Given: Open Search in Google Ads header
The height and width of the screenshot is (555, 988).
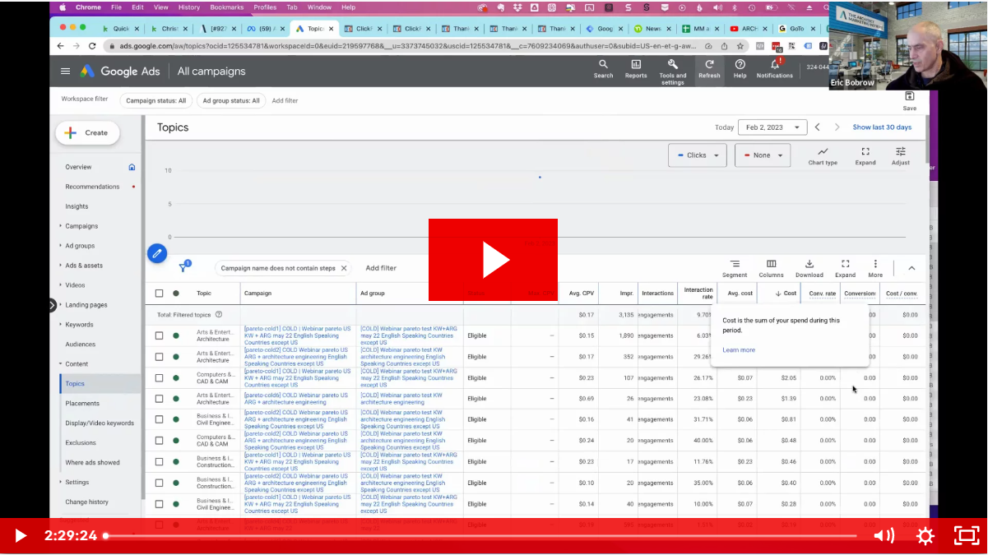Looking at the screenshot, I should [x=603, y=67].
